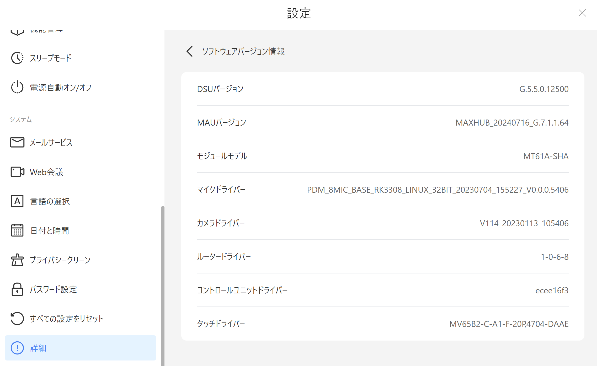Open プライバシークリーン settings entry
The width and height of the screenshot is (597, 366).
pos(60,260)
